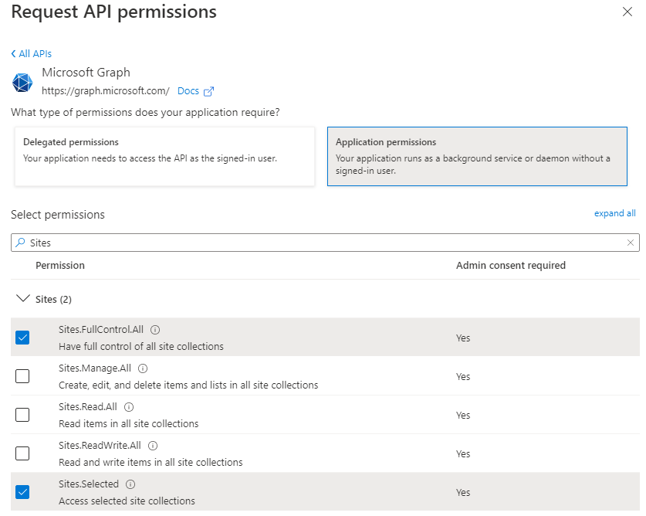This screenshot has height=516, width=646.
Task: Check the Sites.Manage.All checkbox
Action: 22,376
